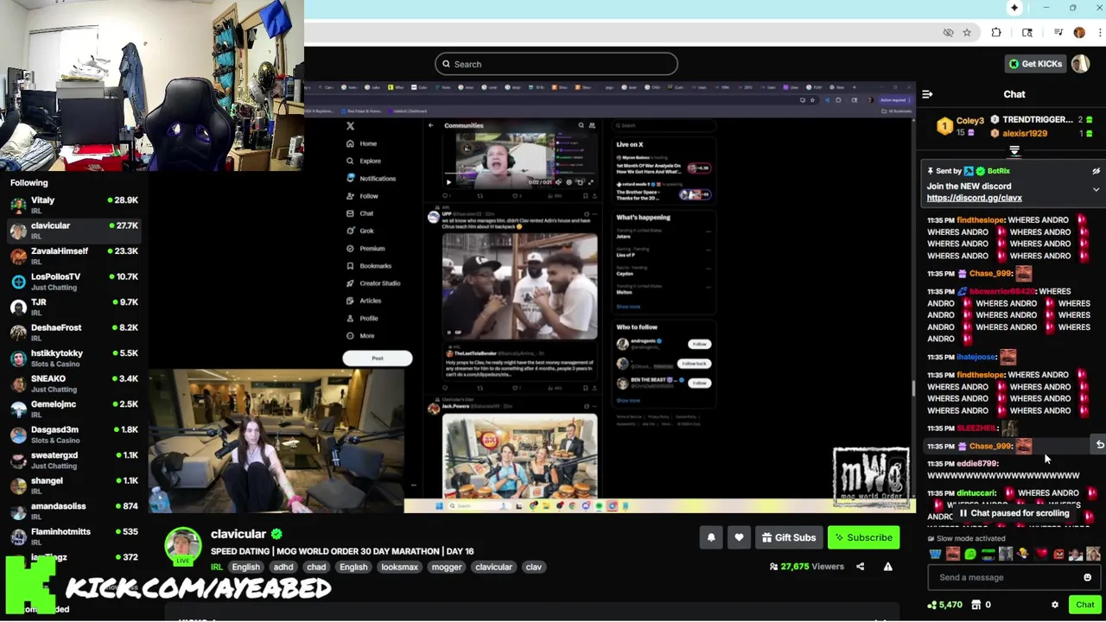Click the mogger tag
Viewport: 1106px width, 622px height.
coord(447,568)
